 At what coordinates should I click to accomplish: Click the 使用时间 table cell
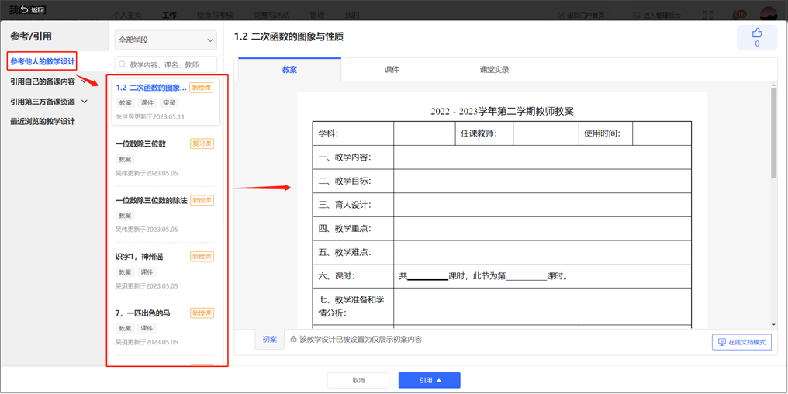pyautogui.click(x=606, y=133)
